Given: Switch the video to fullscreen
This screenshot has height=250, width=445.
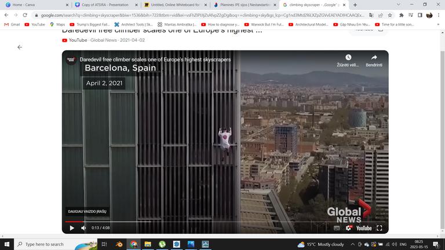Looking at the screenshot, I should 380,228.
